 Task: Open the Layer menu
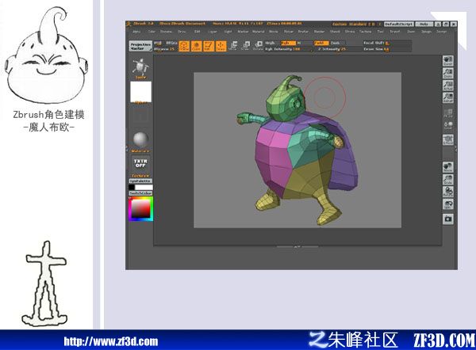213,32
